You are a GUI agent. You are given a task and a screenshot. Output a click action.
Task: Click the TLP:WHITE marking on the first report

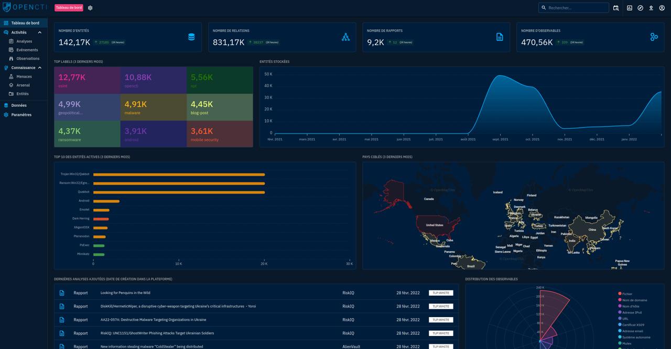point(441,292)
